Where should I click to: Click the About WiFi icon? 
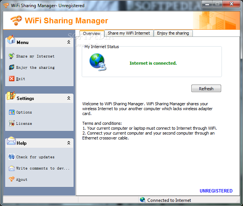point(11,179)
